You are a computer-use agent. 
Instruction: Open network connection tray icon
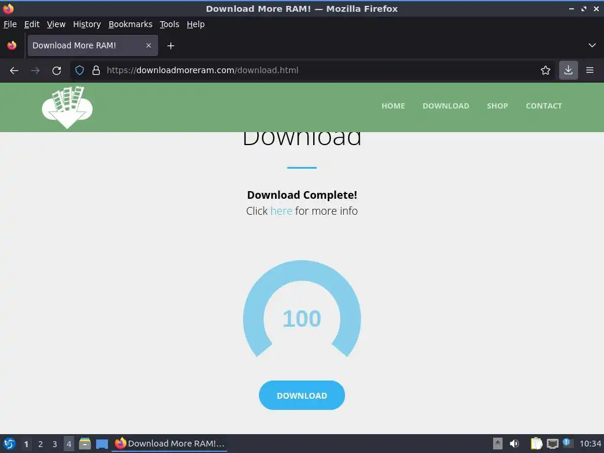click(x=552, y=444)
